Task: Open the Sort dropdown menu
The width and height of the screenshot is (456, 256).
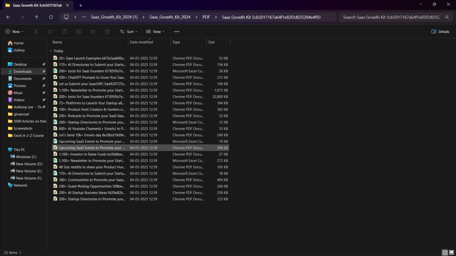Action: [x=128, y=32]
